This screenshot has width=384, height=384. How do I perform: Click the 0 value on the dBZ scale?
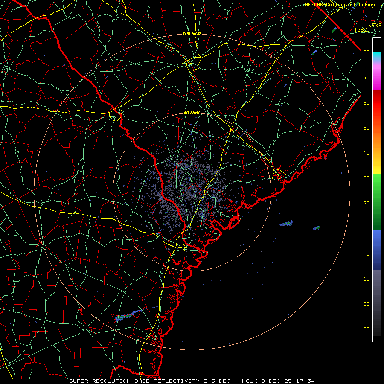(368, 254)
